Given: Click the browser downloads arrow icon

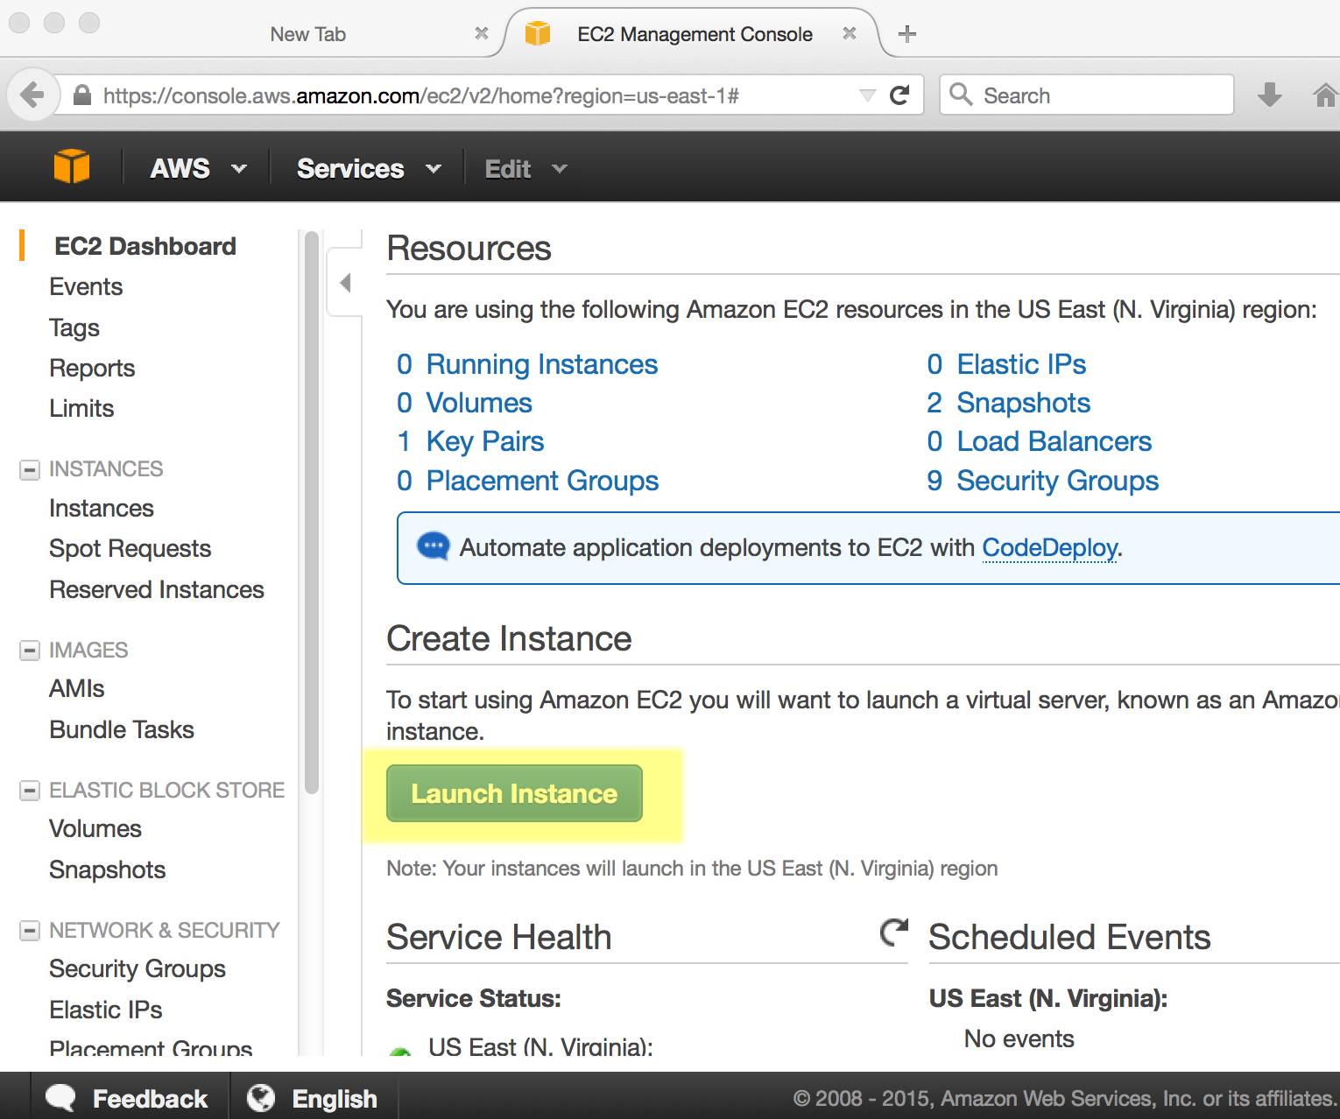Looking at the screenshot, I should point(1269,95).
